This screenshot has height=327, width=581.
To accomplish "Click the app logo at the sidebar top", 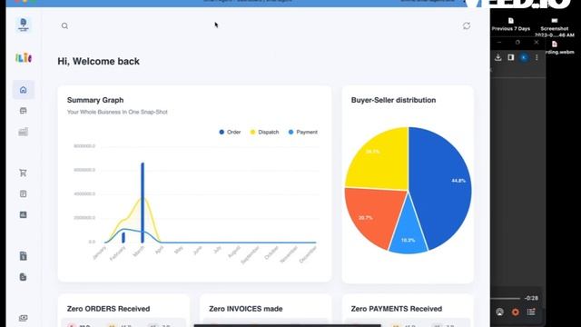I will coord(24,25).
